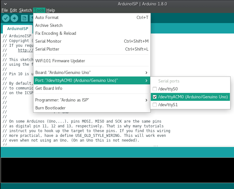The height and width of the screenshot is (189, 234).
Task: Switch to the ArduinoISP sketch tab
Action: (x=18, y=29)
